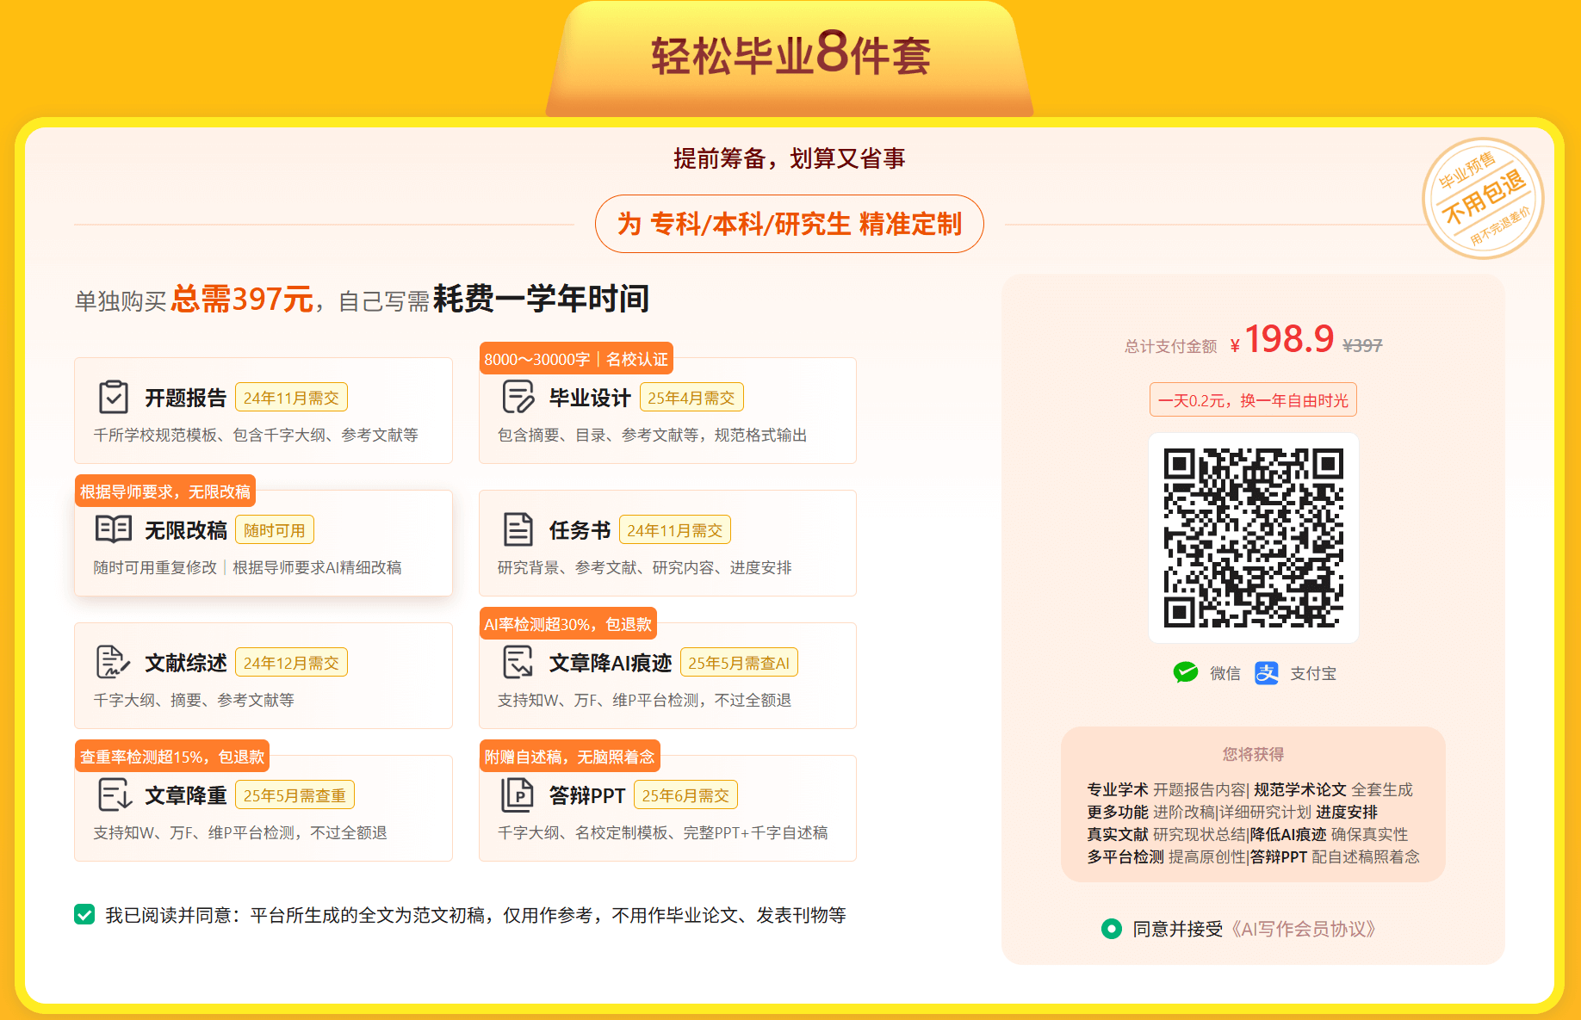
Task: Select the 文章降重 list icon
Action: pyautogui.click(x=113, y=794)
